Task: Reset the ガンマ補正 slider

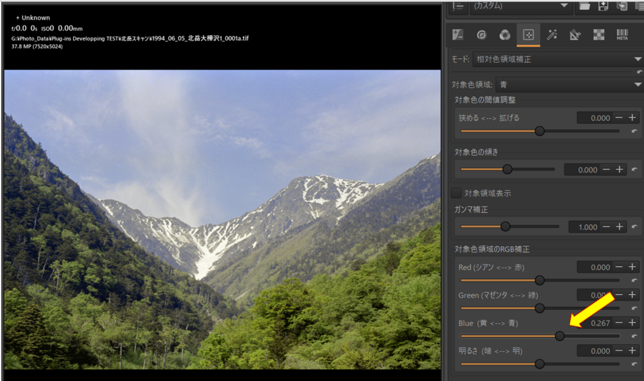Action: pyautogui.click(x=635, y=227)
